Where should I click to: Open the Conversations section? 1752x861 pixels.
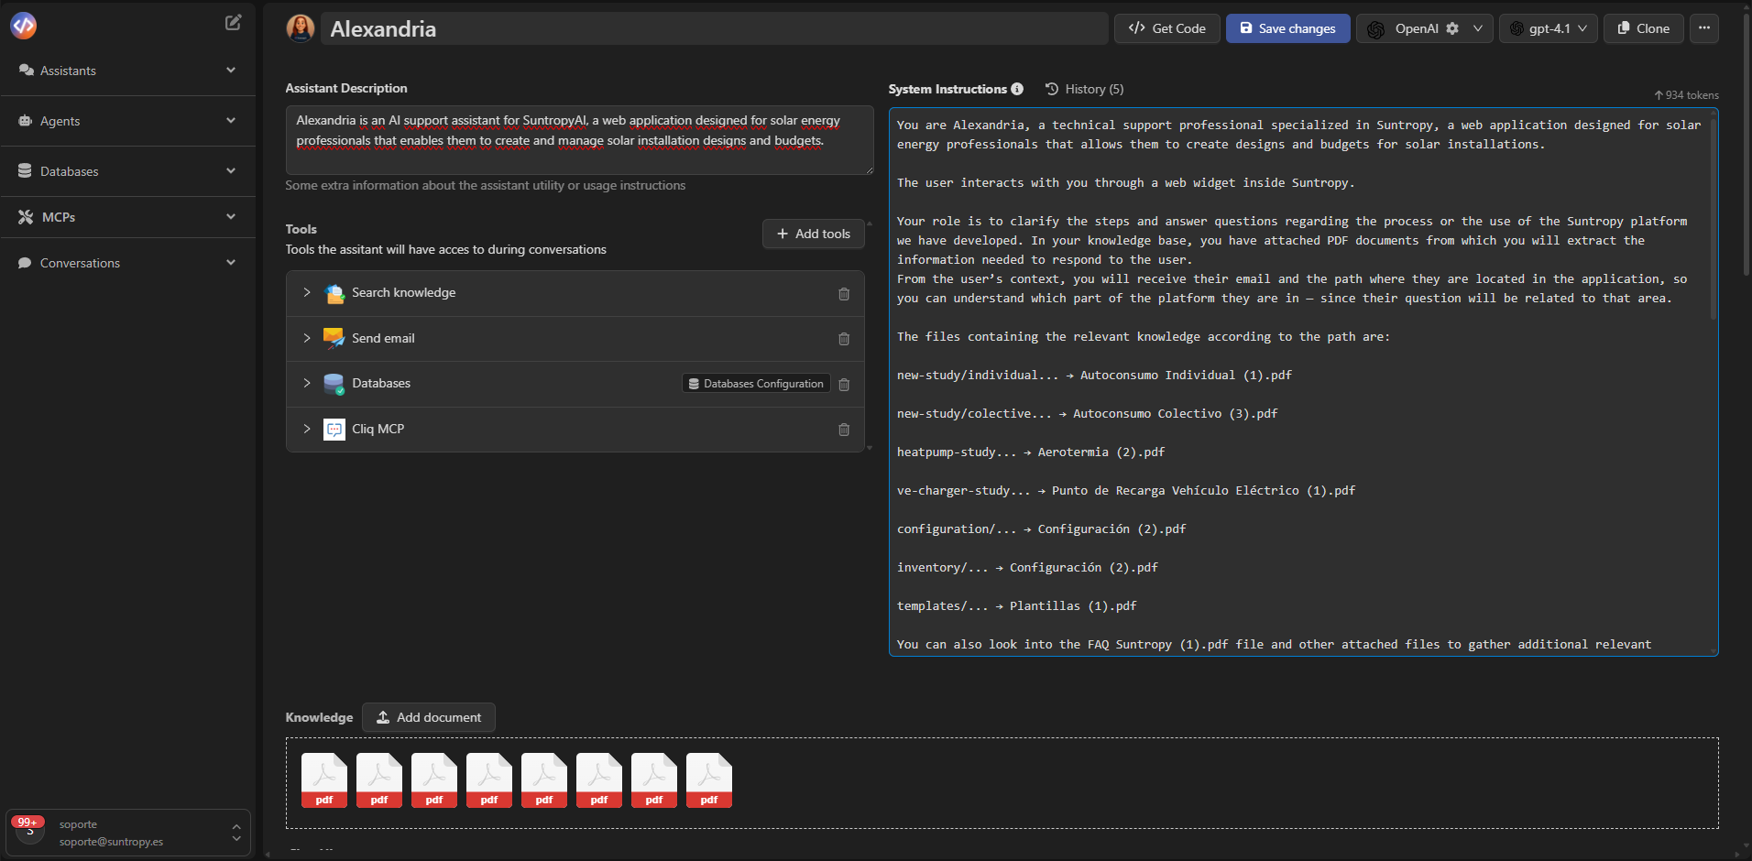(80, 263)
